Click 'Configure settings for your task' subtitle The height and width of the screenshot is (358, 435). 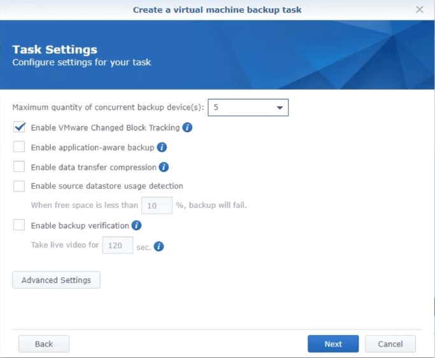[x=82, y=62]
